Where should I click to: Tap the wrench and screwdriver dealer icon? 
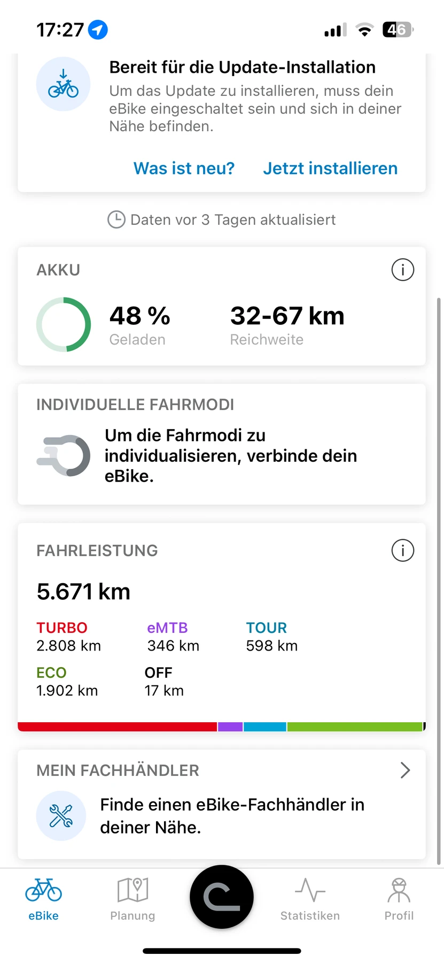coord(61,815)
